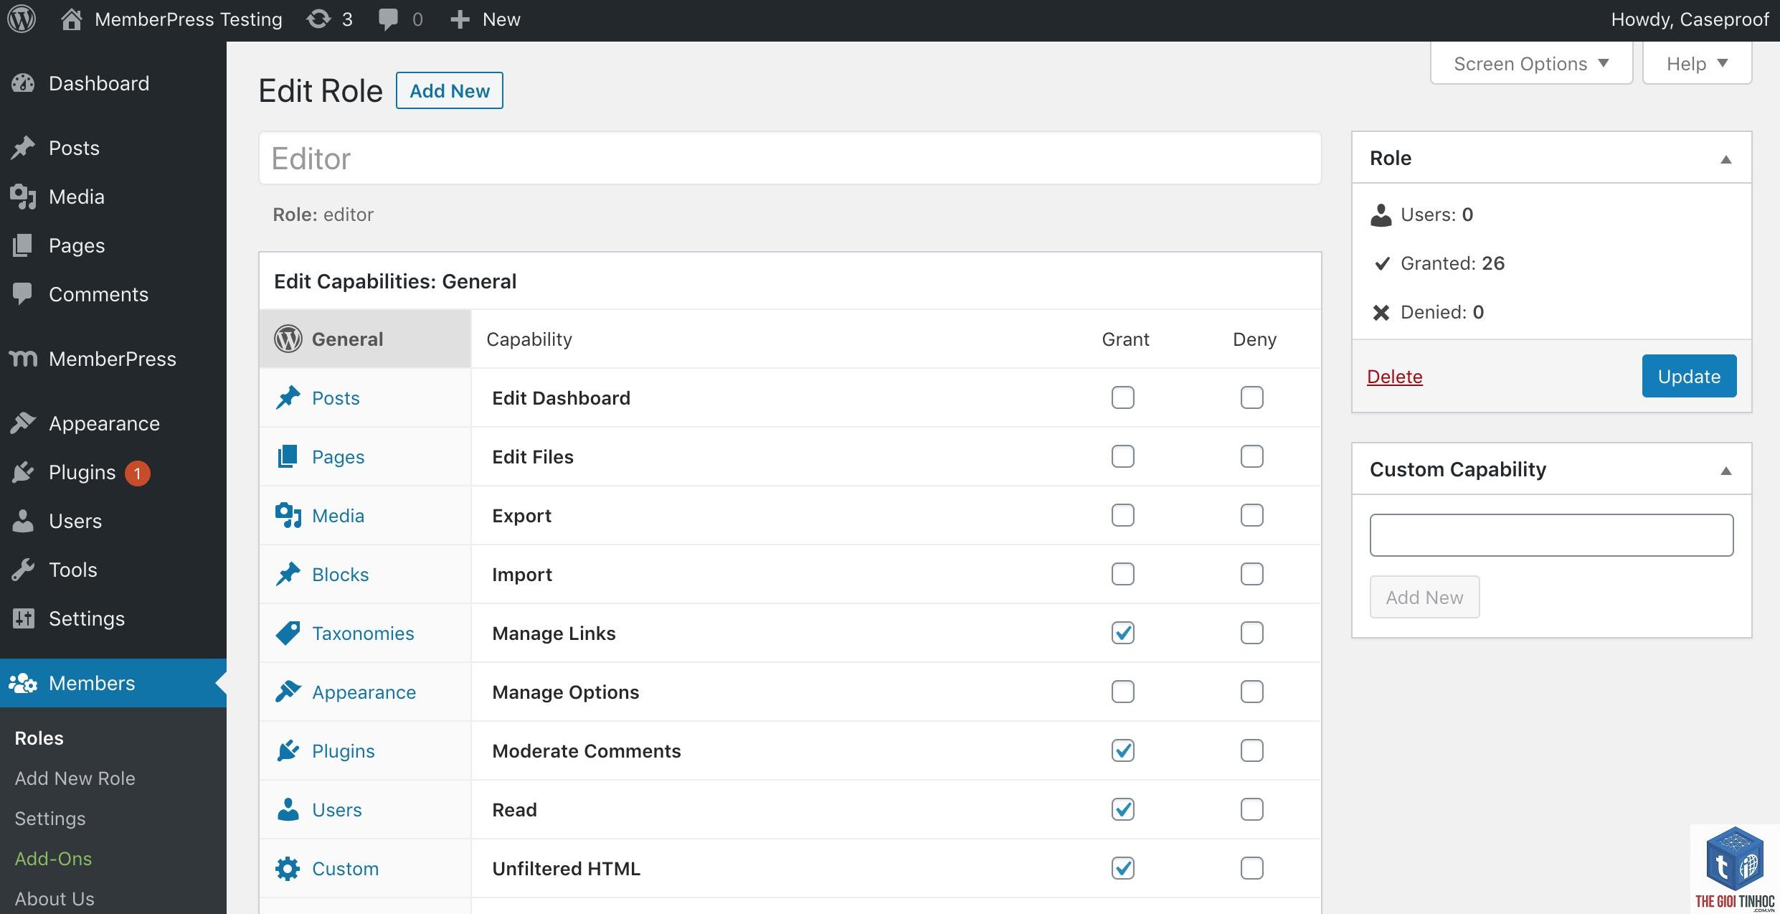The width and height of the screenshot is (1780, 914).
Task: Collapse the Custom Capability panel arrow
Action: click(x=1726, y=471)
